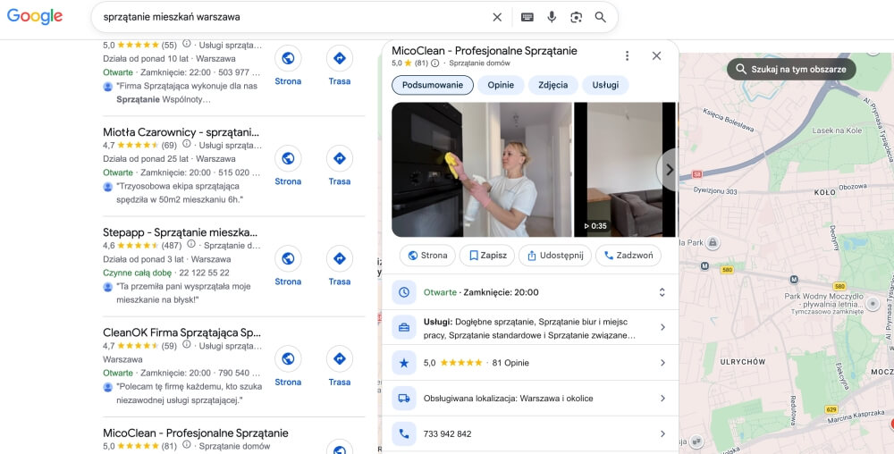Clear the search query with X icon
The height and width of the screenshot is (454, 894).
pos(497,17)
